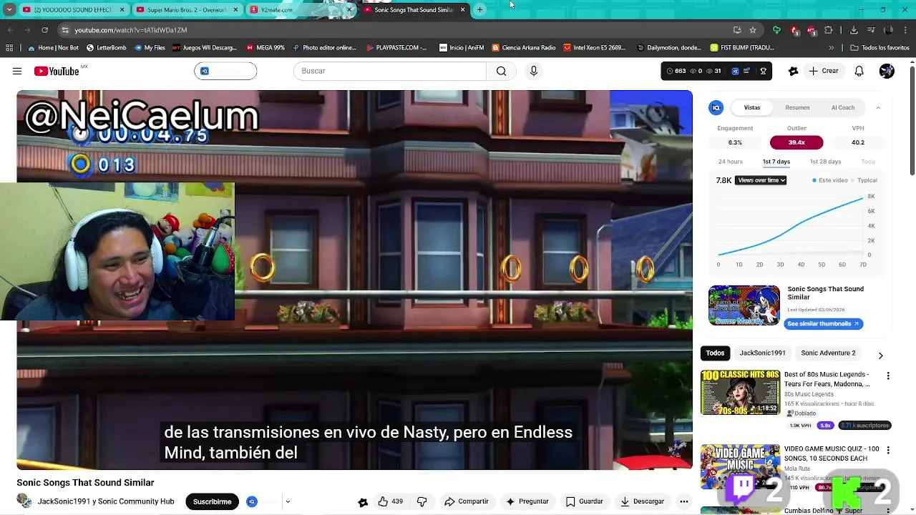This screenshot has width=916, height=515.
Task: Open Todos los favoritos folder
Action: tap(880, 48)
